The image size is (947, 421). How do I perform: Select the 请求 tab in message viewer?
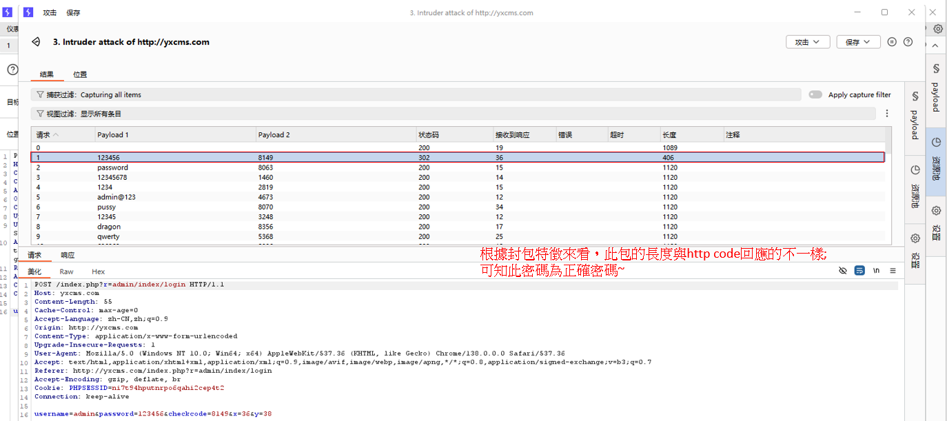pos(34,255)
